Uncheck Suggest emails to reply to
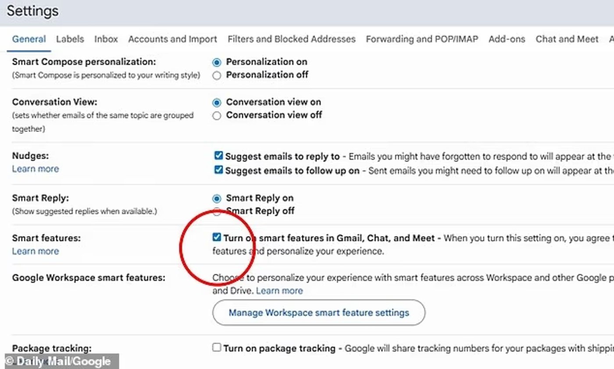 pos(218,155)
